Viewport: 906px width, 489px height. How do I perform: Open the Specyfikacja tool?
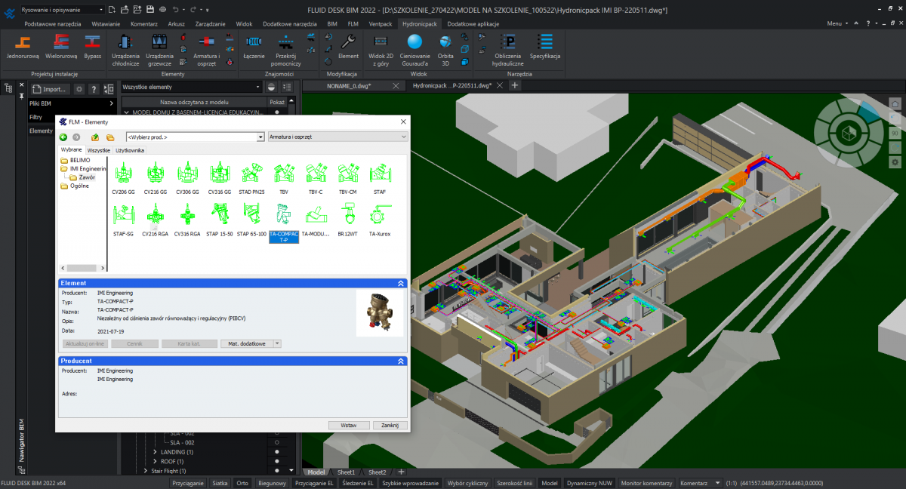click(544, 47)
